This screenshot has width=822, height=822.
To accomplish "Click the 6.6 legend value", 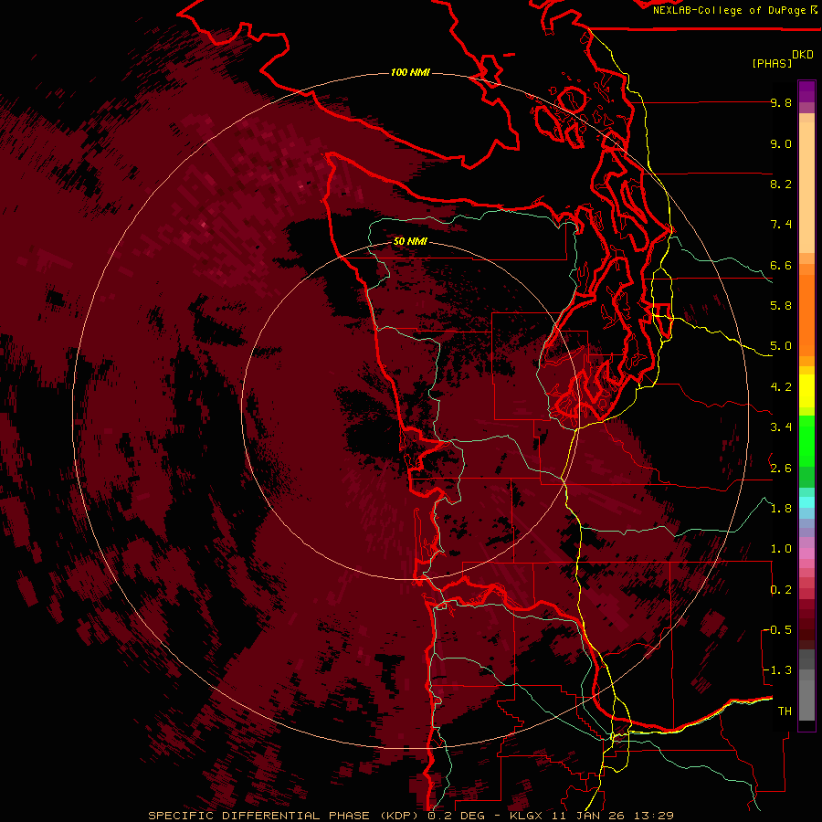I will tap(781, 265).
